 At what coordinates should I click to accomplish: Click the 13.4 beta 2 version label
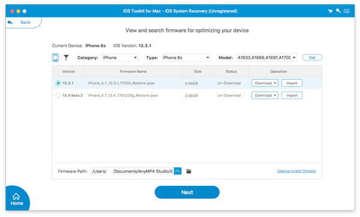[x=73, y=95]
